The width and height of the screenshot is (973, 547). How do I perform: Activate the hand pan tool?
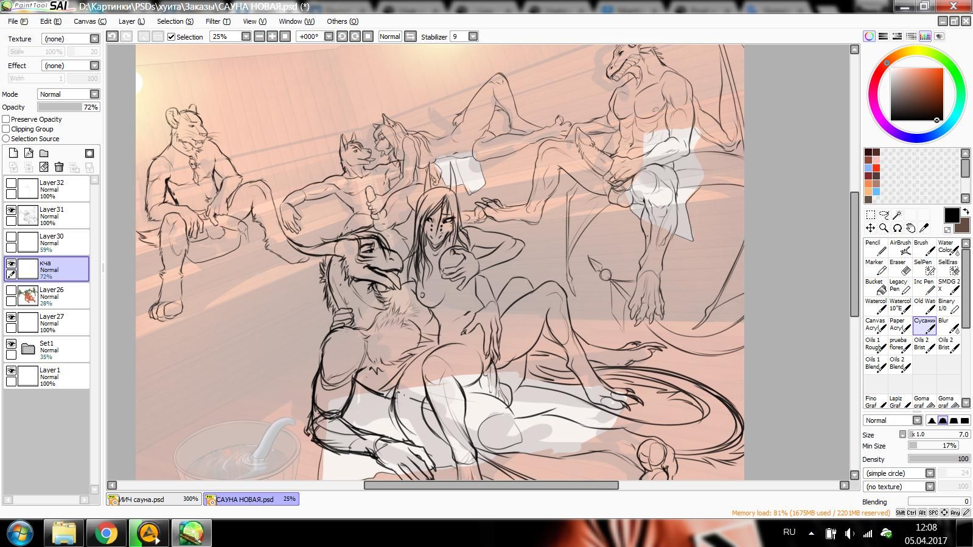(911, 228)
